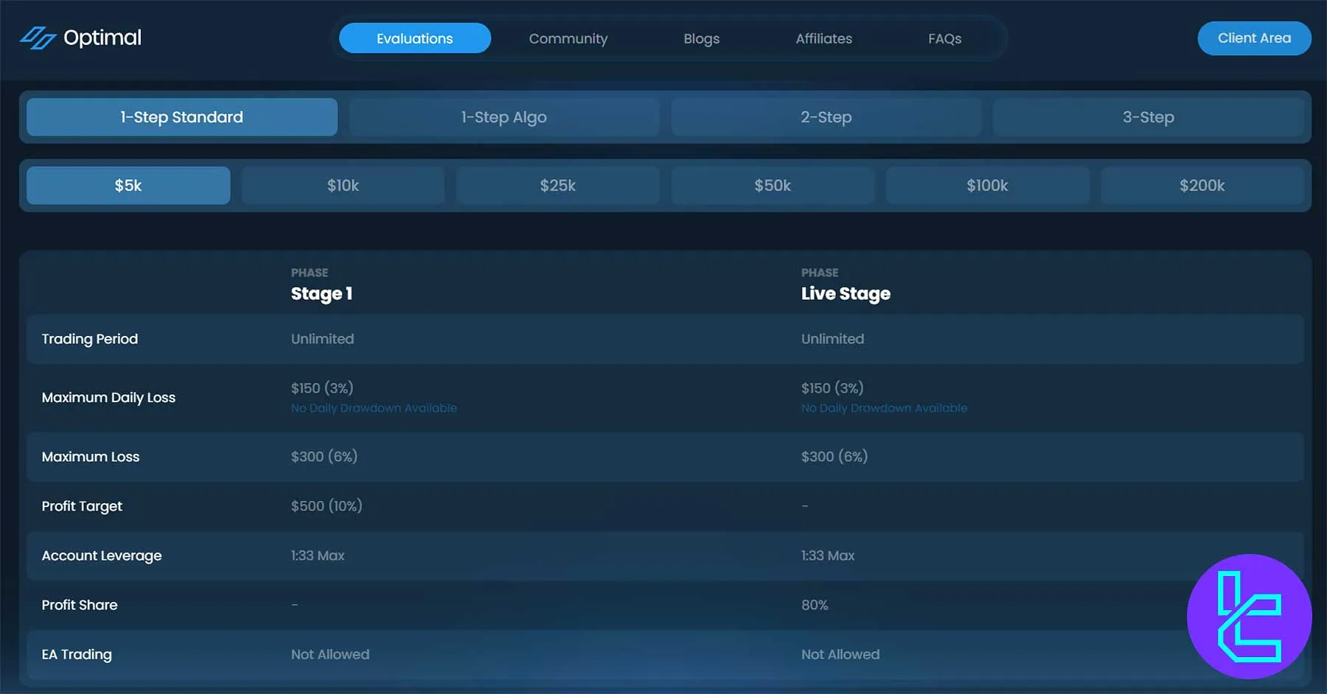Click Live Stage No Daily Drawdown Available link
This screenshot has height=694, width=1327.
point(884,408)
